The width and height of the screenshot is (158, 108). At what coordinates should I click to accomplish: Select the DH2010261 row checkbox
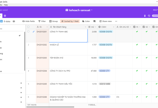(x=28, y=32)
